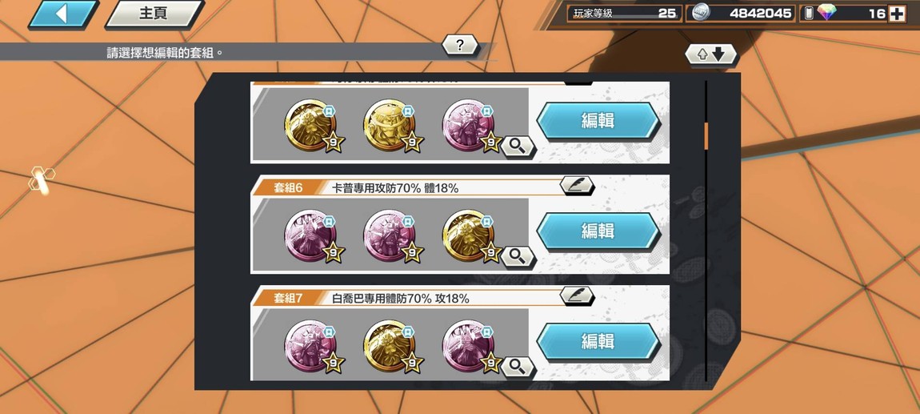Select the middle gold medal in 套組7

[x=390, y=346]
